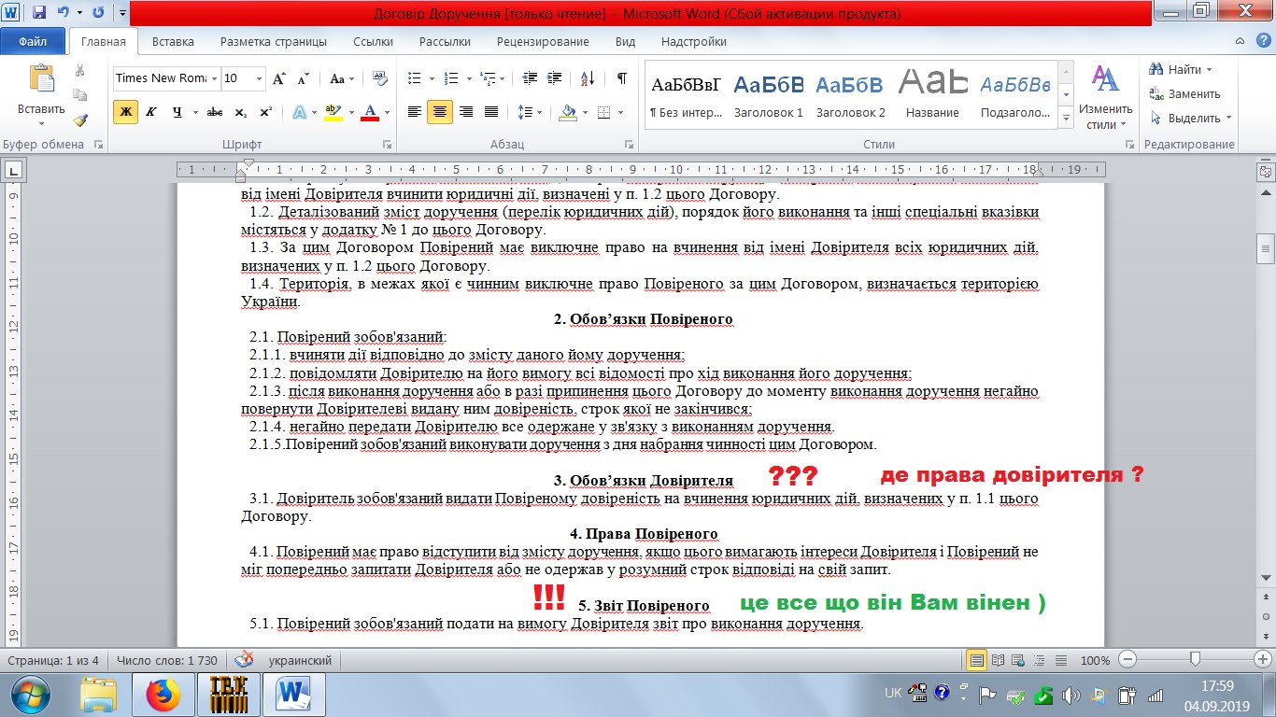Image resolution: width=1276 pixels, height=717 pixels.
Task: Toggle the ruler with the View Ruler button
Action: click(1266, 172)
